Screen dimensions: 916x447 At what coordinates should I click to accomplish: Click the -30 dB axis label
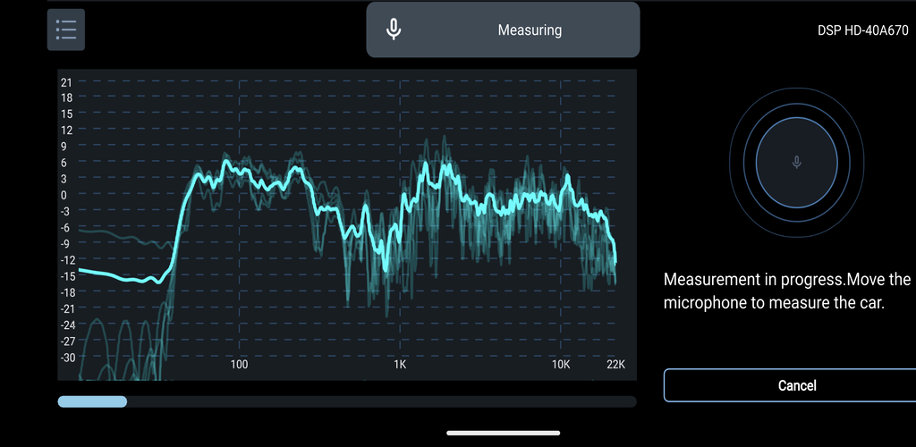pyautogui.click(x=68, y=358)
